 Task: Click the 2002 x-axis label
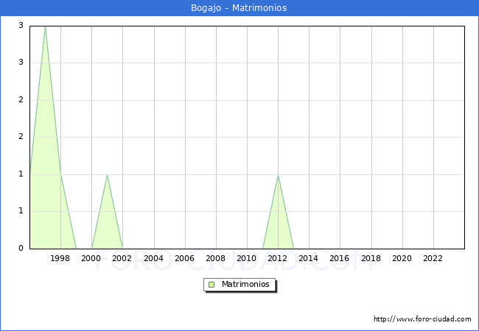[122, 258]
